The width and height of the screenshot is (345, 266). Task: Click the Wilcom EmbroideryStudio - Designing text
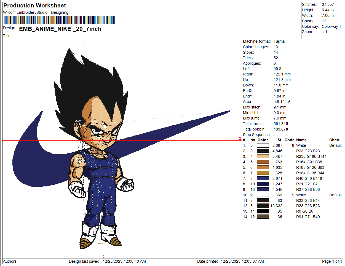click(36, 12)
